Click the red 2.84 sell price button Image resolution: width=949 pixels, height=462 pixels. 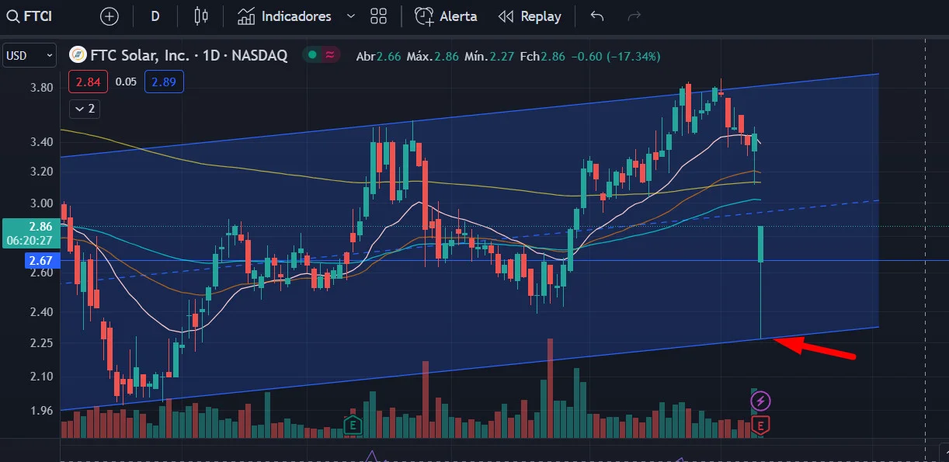tap(88, 82)
